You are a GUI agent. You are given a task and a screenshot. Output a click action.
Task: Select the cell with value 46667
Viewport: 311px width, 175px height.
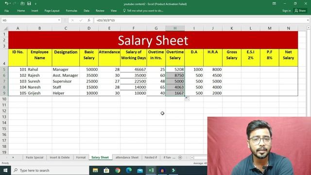point(134,70)
